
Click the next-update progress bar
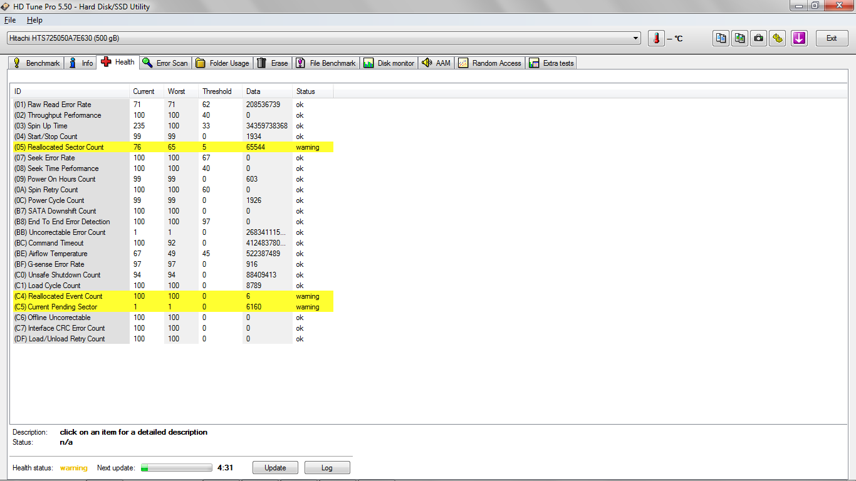177,468
